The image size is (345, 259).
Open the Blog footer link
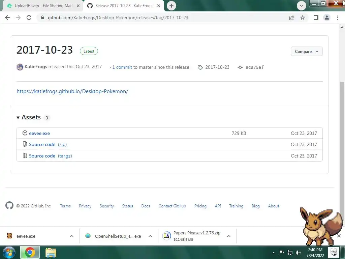click(256, 206)
